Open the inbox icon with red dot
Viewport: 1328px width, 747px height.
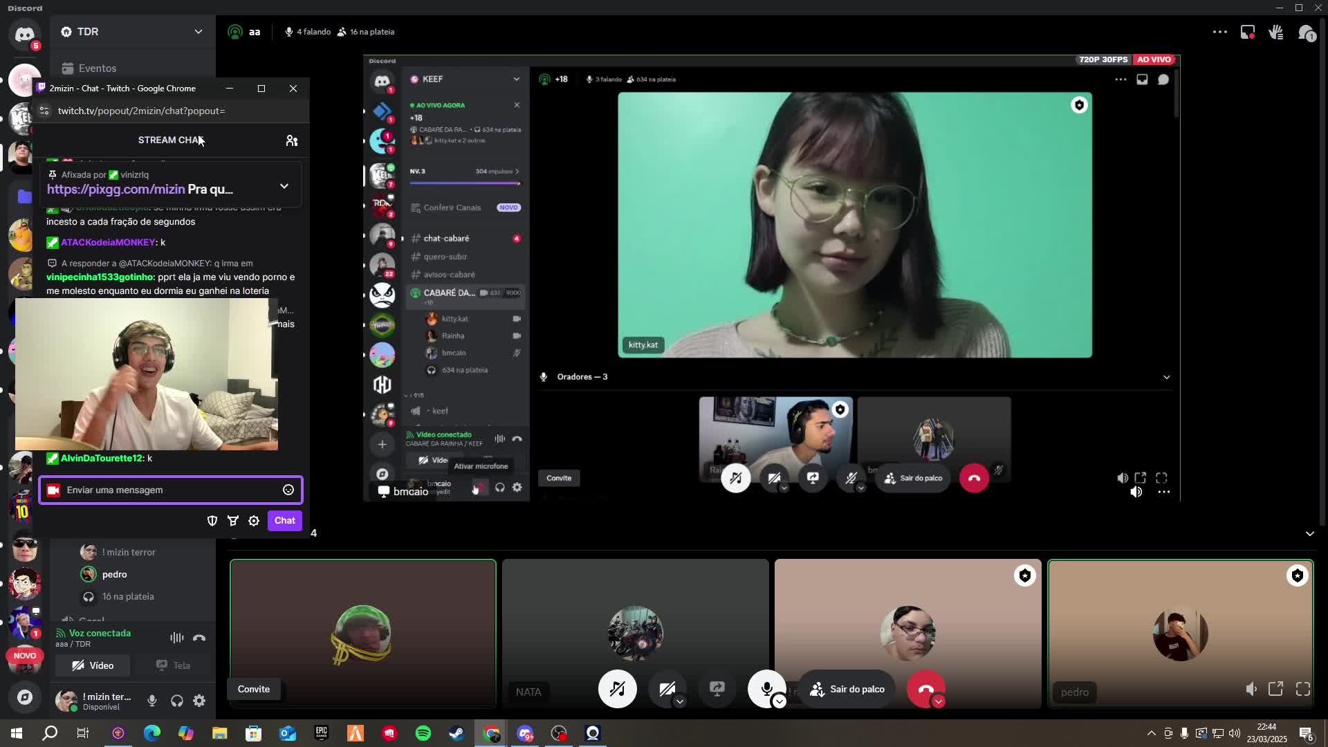(1248, 33)
